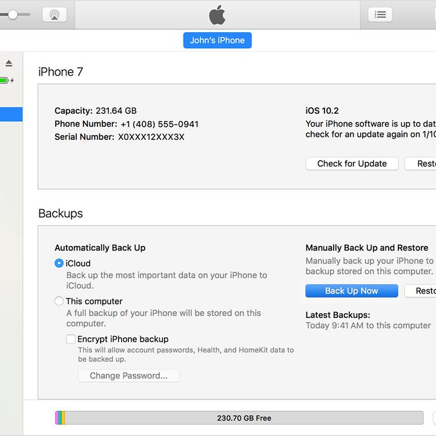This screenshot has height=436, width=436.
Task: Click the Automatically Back Up heading
Action: pos(100,248)
